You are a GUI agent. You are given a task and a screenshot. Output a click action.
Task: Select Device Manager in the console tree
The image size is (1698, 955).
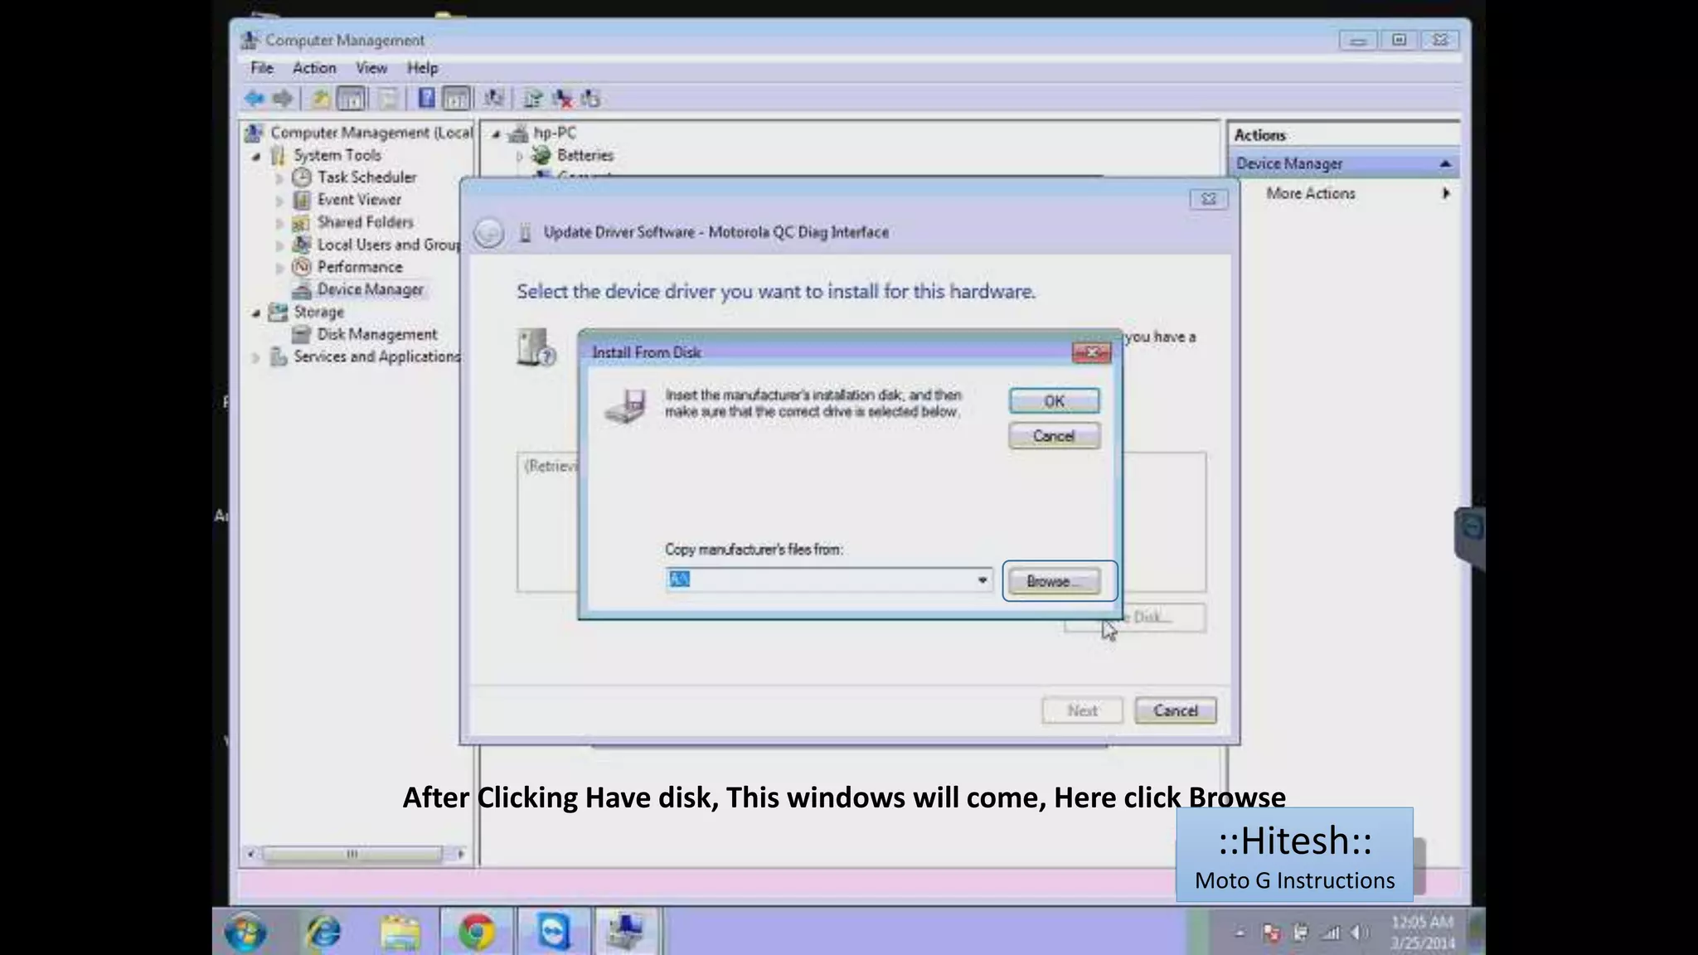tap(370, 289)
